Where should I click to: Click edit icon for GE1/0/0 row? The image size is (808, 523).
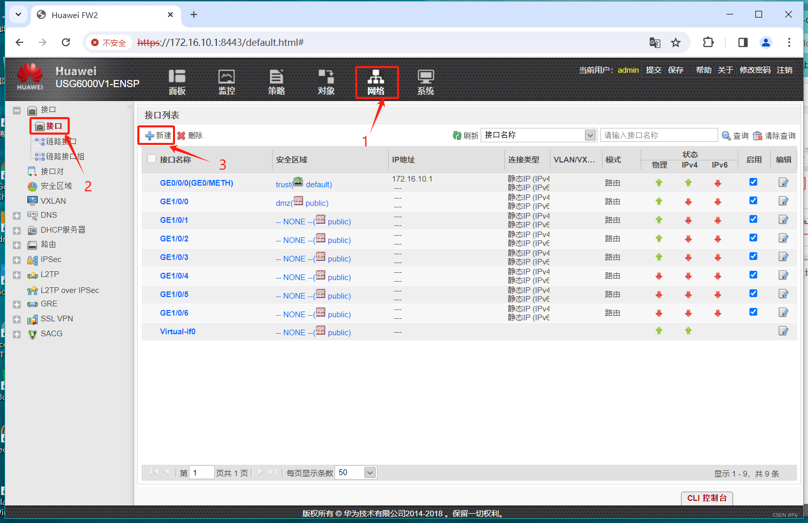coord(783,201)
